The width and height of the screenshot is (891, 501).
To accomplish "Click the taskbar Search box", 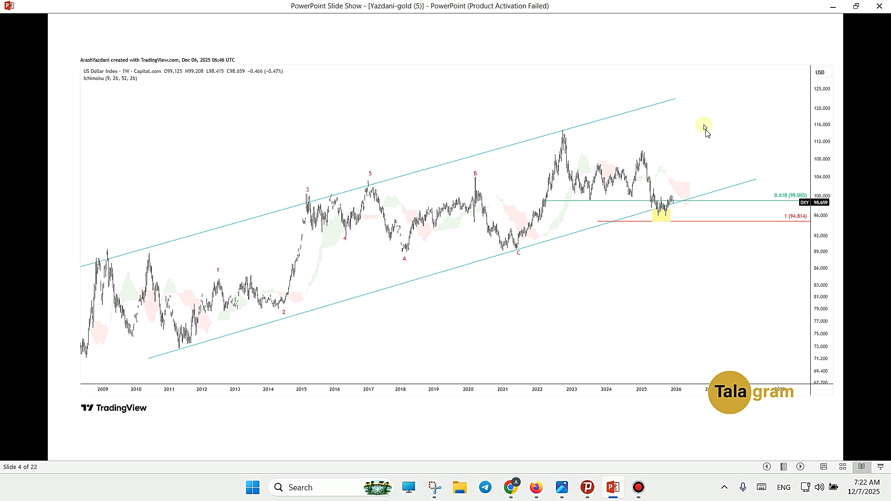I will click(331, 488).
